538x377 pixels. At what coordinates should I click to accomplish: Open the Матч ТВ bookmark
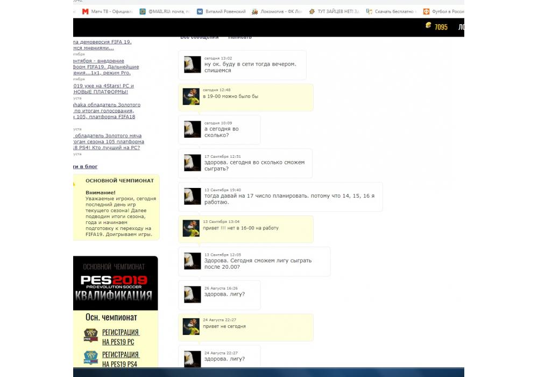[x=107, y=11]
